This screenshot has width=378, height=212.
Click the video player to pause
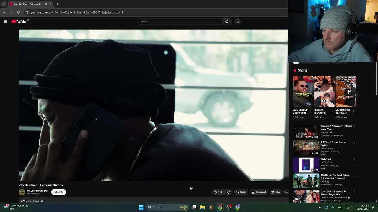click(153, 105)
